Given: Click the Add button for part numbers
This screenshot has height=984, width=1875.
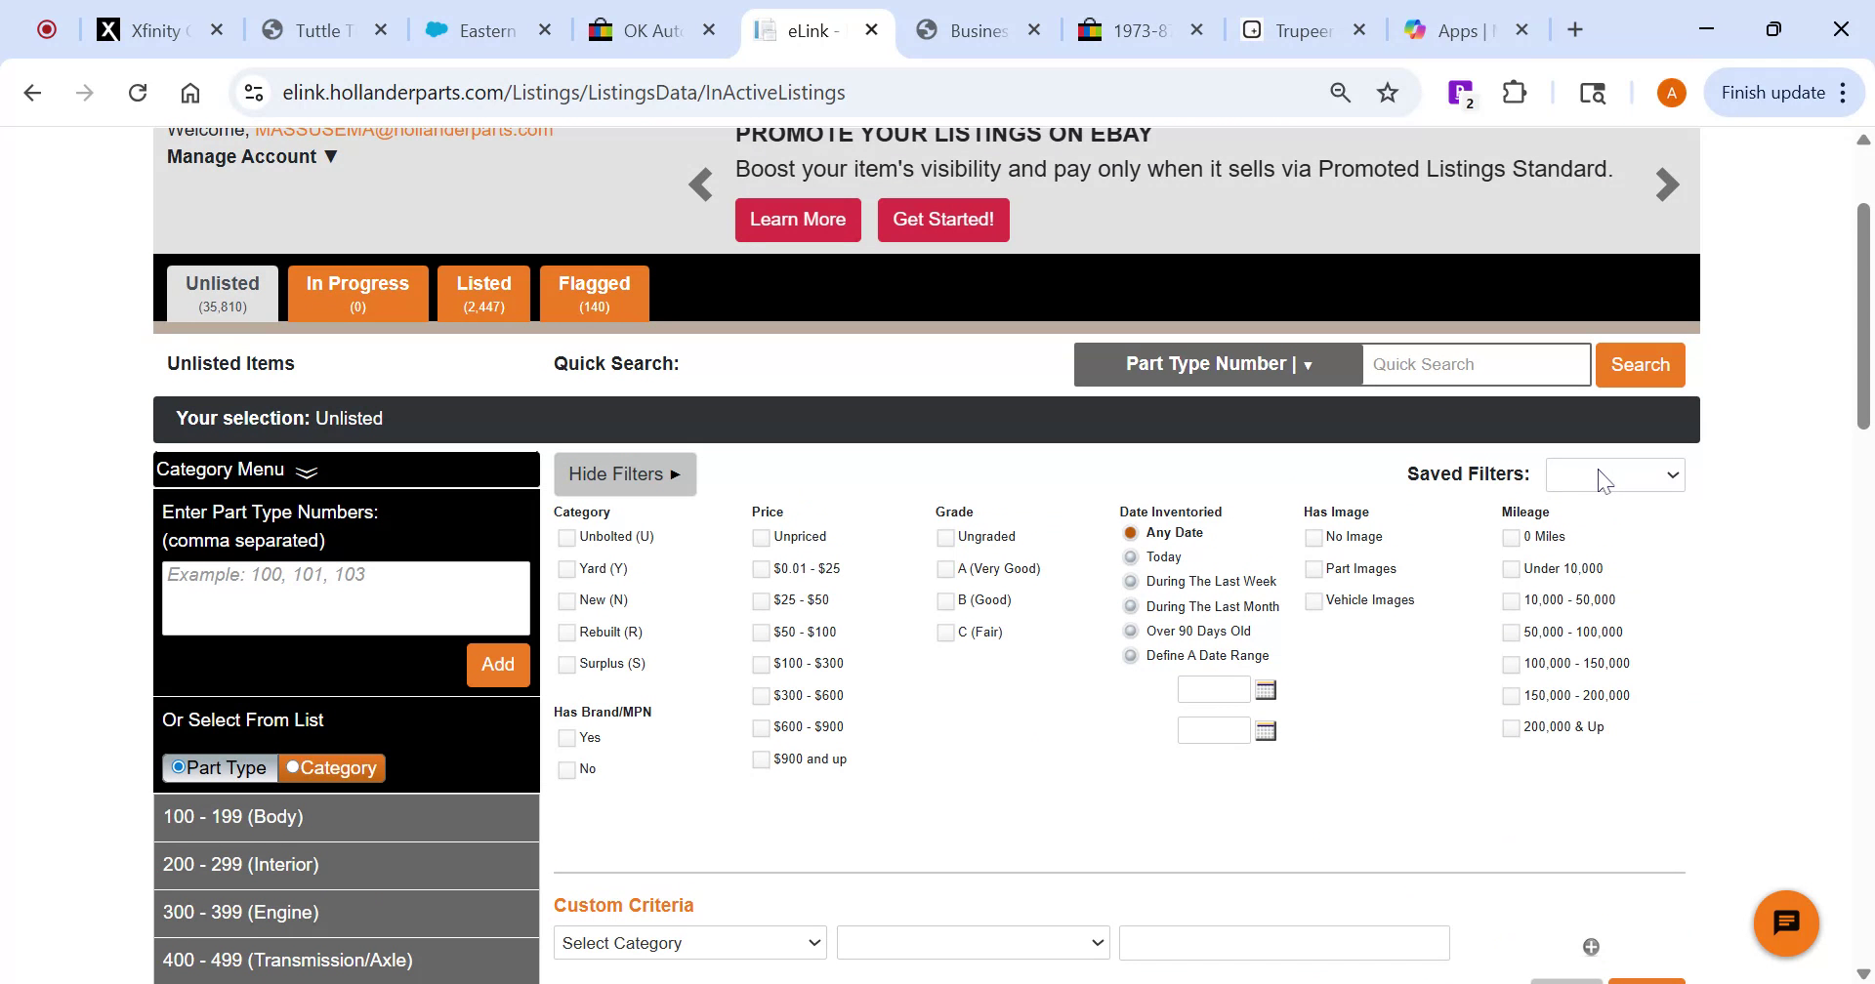Looking at the screenshot, I should tap(498, 665).
